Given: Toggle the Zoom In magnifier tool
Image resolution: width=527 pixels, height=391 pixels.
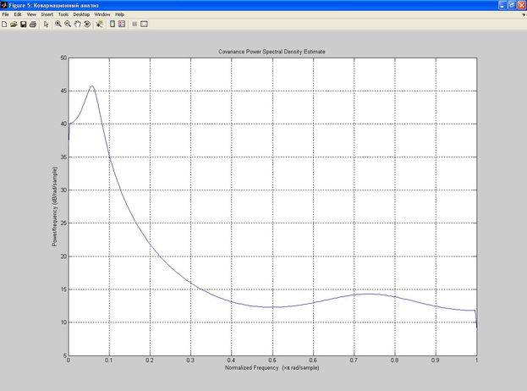Looking at the screenshot, I should click(58, 25).
